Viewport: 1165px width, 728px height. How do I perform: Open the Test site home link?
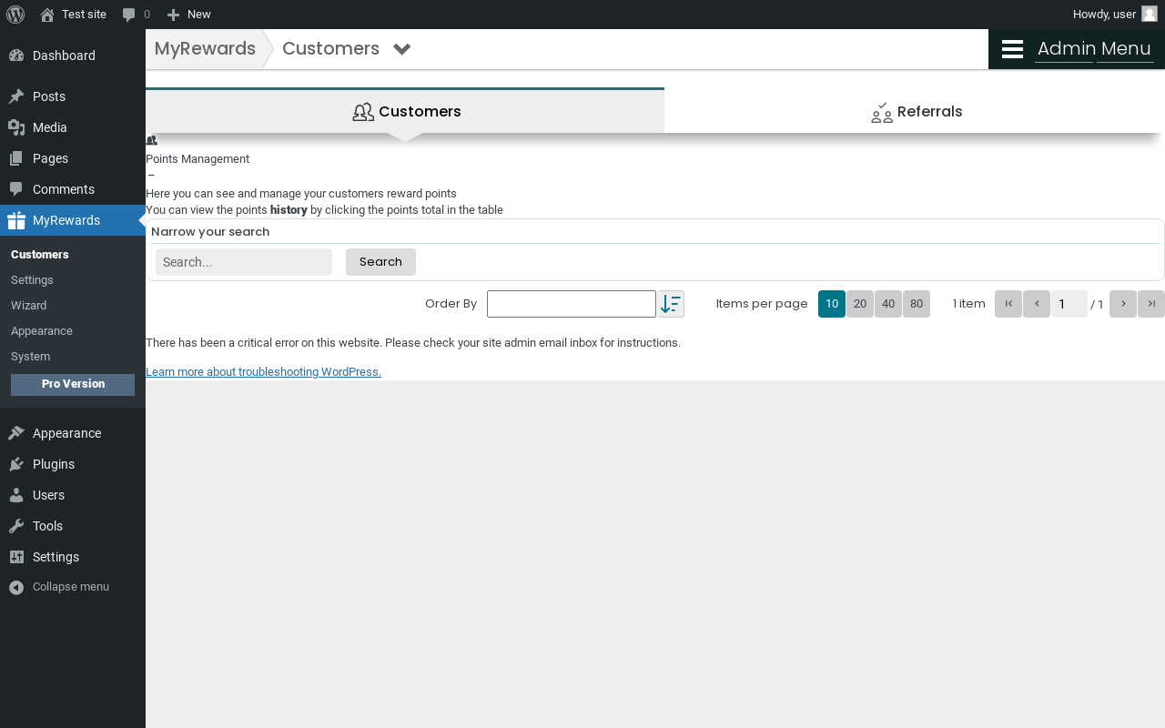[x=73, y=15]
